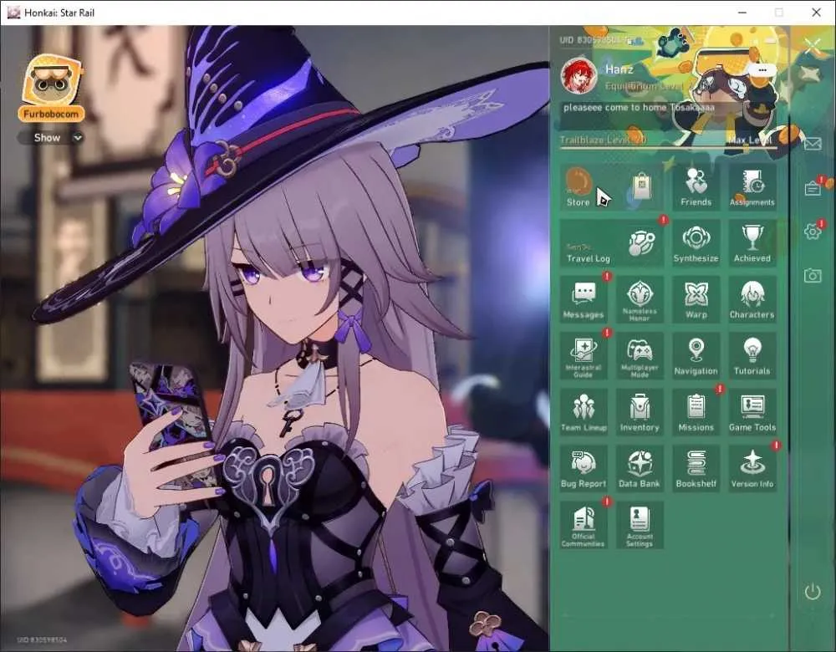The width and height of the screenshot is (836, 652).
Task: Click the player name "Hanz"
Action: coord(619,69)
